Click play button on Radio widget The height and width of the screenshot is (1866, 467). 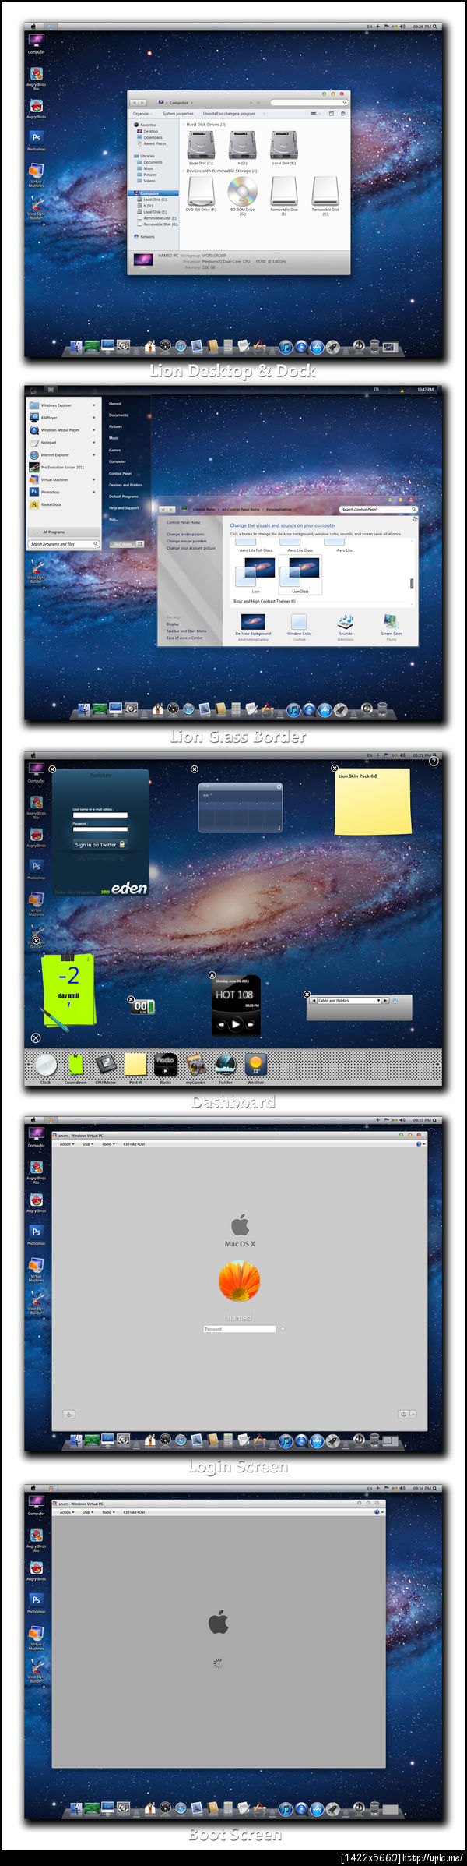click(x=236, y=1024)
